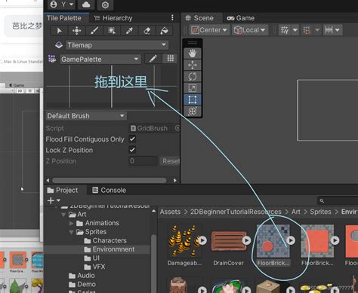Toggle the palette grid visibility button
Viewport: 358px width, 293px height.
[171, 59]
